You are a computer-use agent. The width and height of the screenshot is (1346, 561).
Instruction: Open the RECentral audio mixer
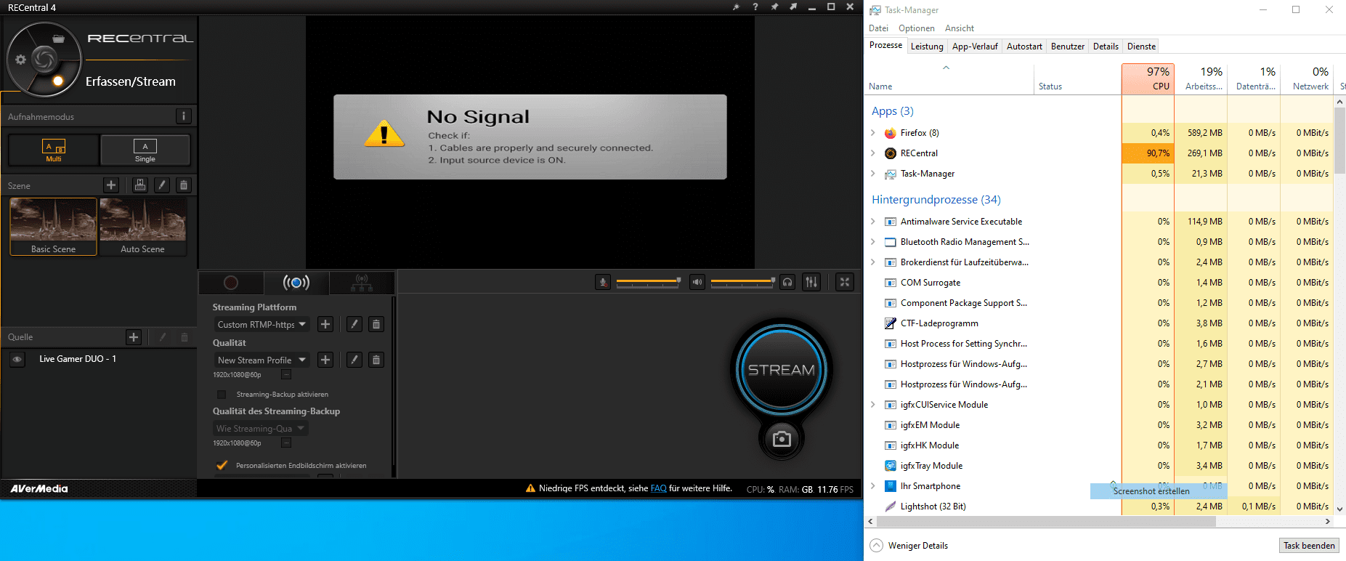[811, 282]
